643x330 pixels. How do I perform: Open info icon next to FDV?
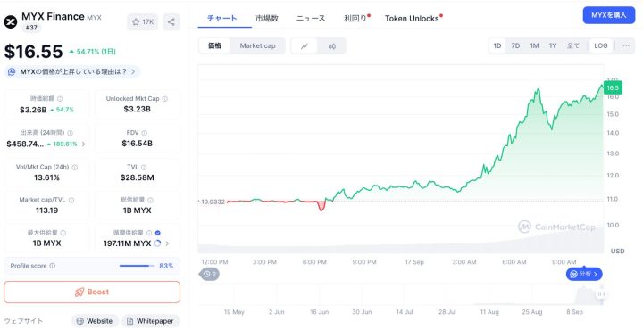point(145,133)
